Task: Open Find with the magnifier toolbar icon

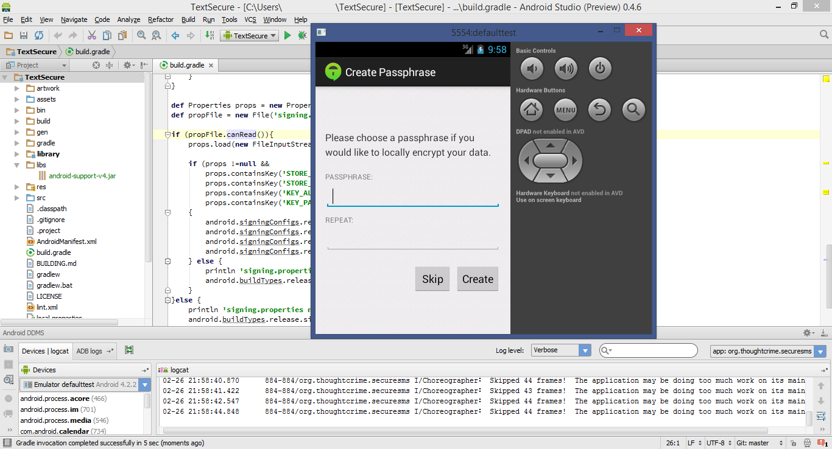Action: pos(141,36)
